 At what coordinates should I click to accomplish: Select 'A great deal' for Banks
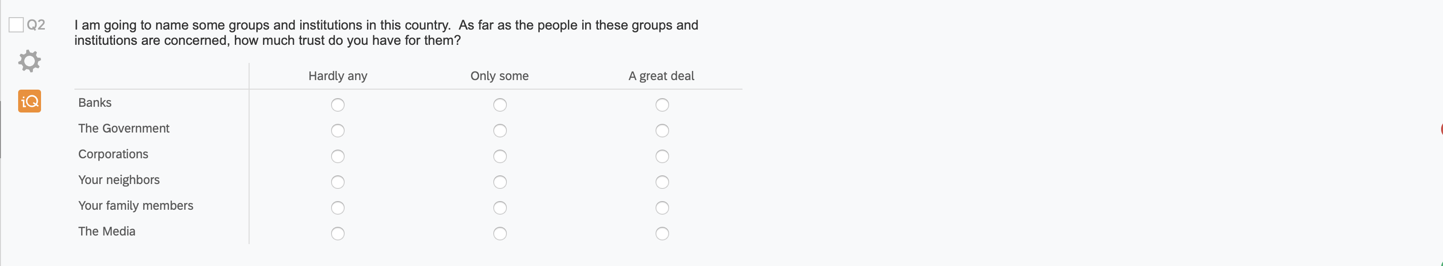[x=662, y=105]
